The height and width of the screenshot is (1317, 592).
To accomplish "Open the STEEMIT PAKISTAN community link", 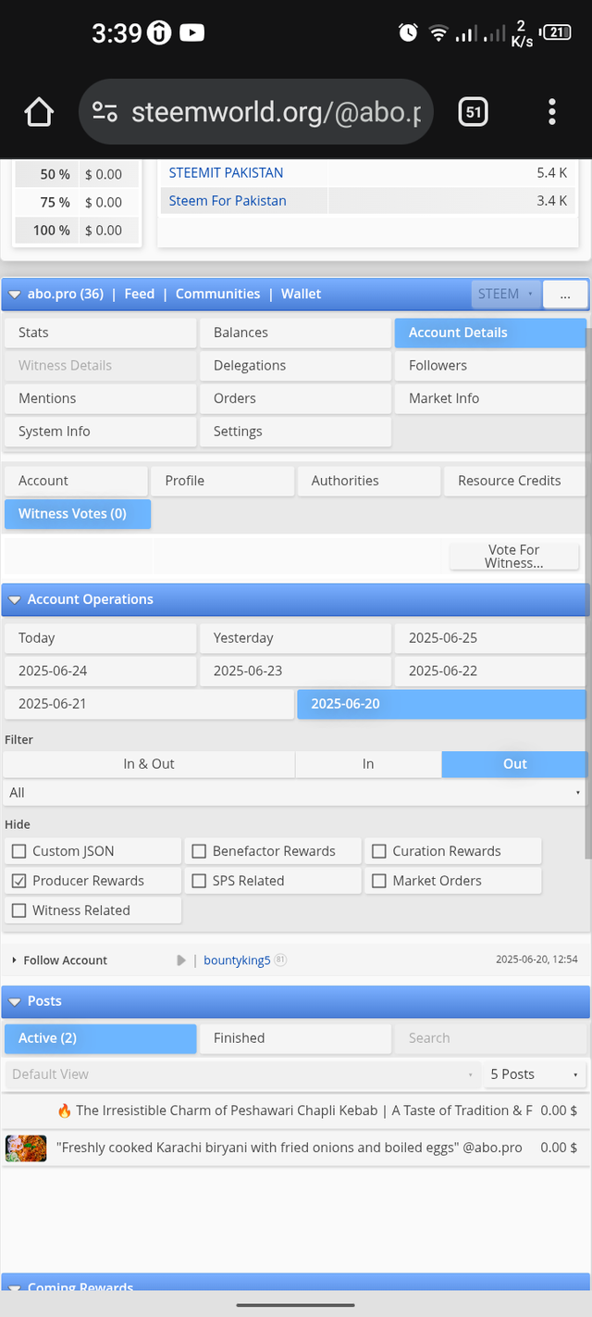I will pyautogui.click(x=226, y=173).
